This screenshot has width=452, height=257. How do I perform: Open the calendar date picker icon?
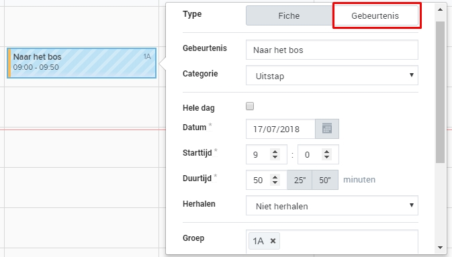(327, 129)
